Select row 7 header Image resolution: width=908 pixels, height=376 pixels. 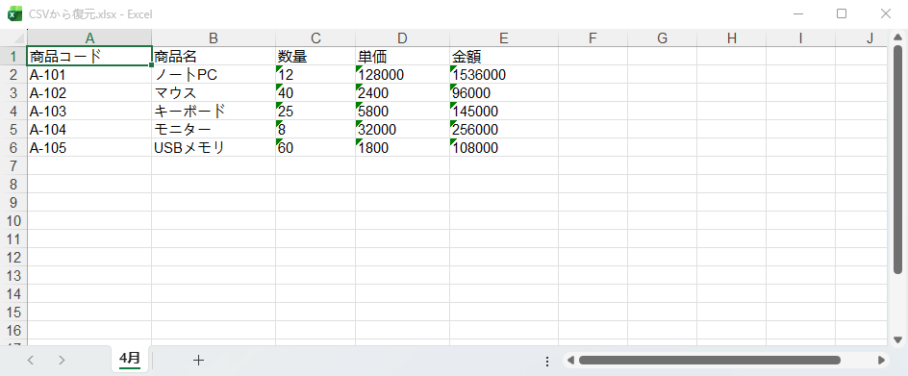point(13,165)
